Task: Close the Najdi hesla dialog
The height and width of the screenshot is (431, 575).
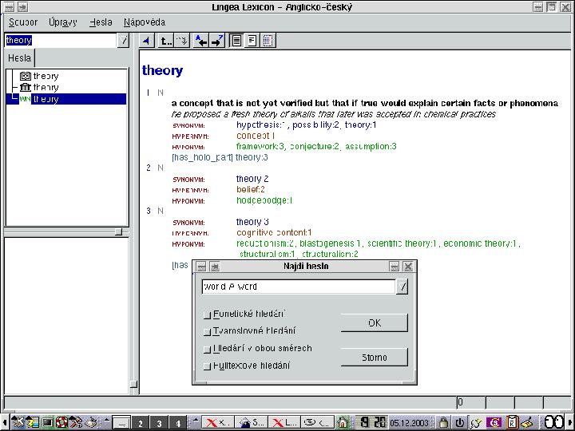Action: [x=408, y=267]
